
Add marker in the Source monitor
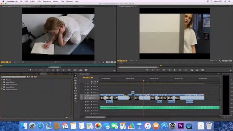pos(31,70)
